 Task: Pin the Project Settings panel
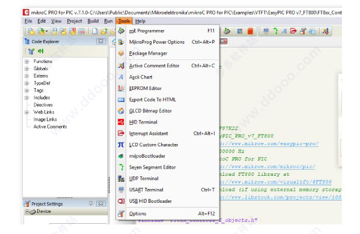click(91, 203)
